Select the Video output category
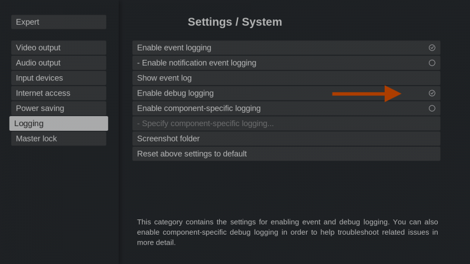Viewport: 470px width, 264px height. (x=58, y=48)
